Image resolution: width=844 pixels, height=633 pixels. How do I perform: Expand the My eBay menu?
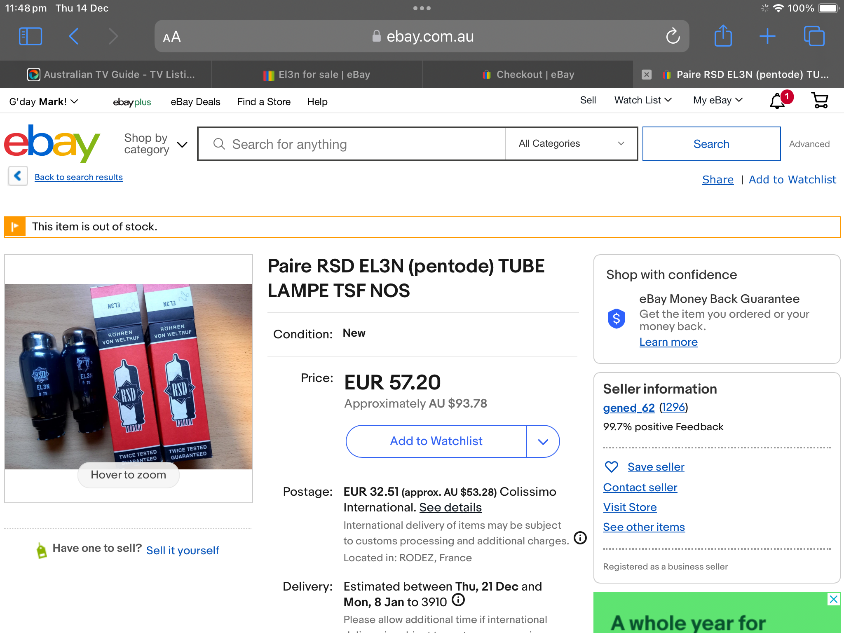tap(718, 100)
